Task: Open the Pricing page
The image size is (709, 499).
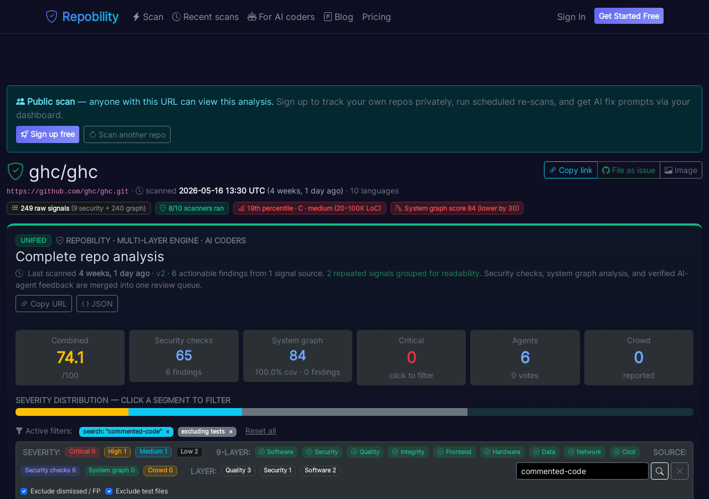Action: pyautogui.click(x=377, y=17)
